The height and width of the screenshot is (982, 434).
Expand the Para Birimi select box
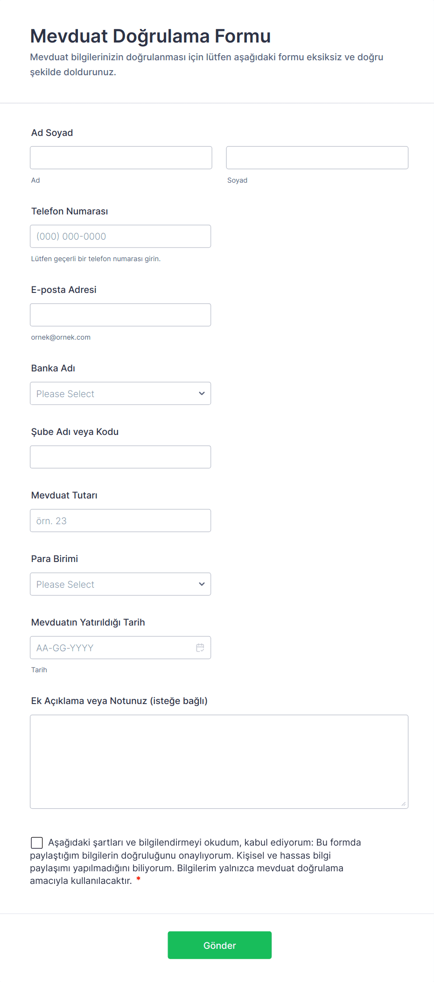click(120, 584)
